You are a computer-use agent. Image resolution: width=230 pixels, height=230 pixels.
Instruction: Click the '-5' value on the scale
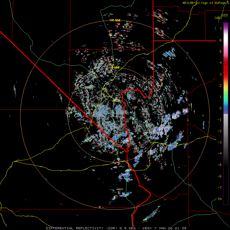(220, 165)
